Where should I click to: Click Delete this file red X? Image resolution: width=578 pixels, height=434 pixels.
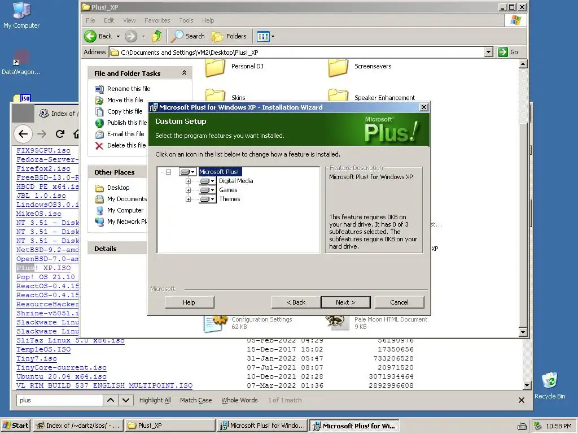point(99,146)
